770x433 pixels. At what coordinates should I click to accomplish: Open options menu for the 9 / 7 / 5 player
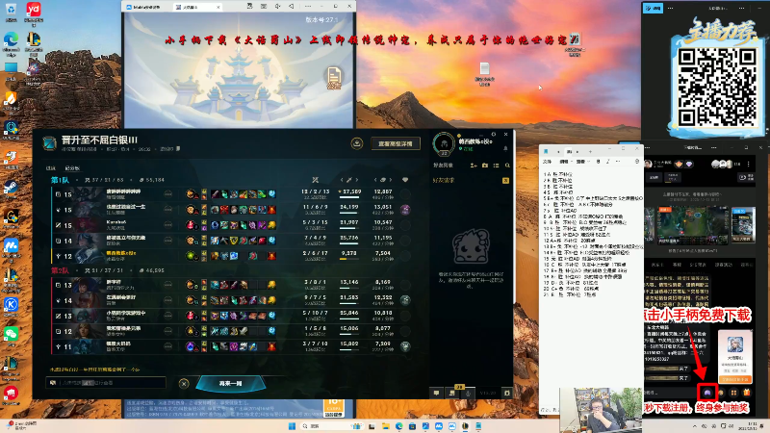click(x=167, y=300)
